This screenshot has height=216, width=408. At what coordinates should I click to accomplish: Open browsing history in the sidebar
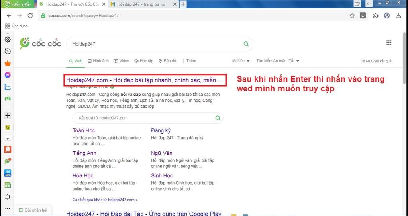[8, 51]
